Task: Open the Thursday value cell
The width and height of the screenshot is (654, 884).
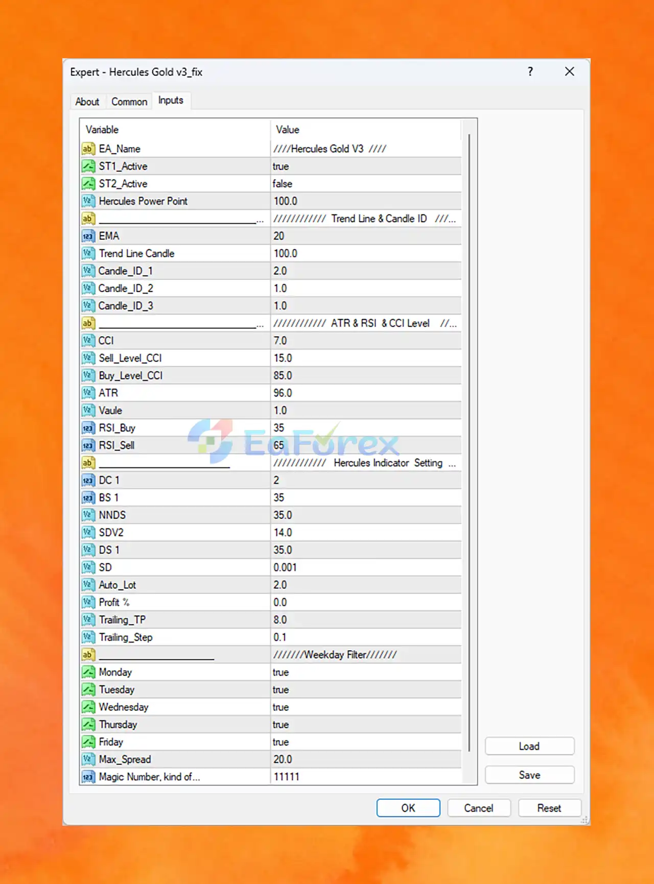Action: tap(365, 724)
